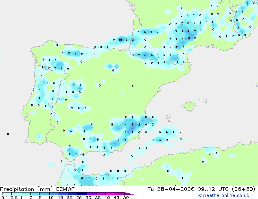Pick the 40–45 mm magenta legend swatch
This screenshot has width=258, height=199.
[x=110, y=194]
